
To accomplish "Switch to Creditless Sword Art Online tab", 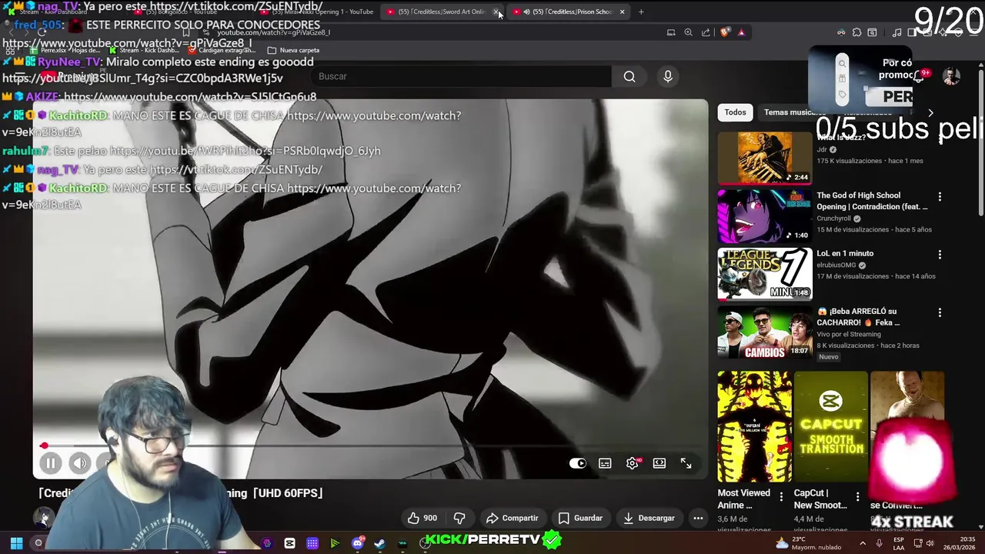I will pos(441,12).
